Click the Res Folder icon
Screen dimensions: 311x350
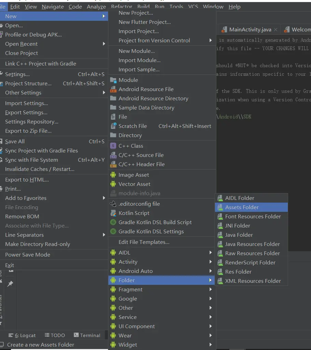(x=220, y=272)
